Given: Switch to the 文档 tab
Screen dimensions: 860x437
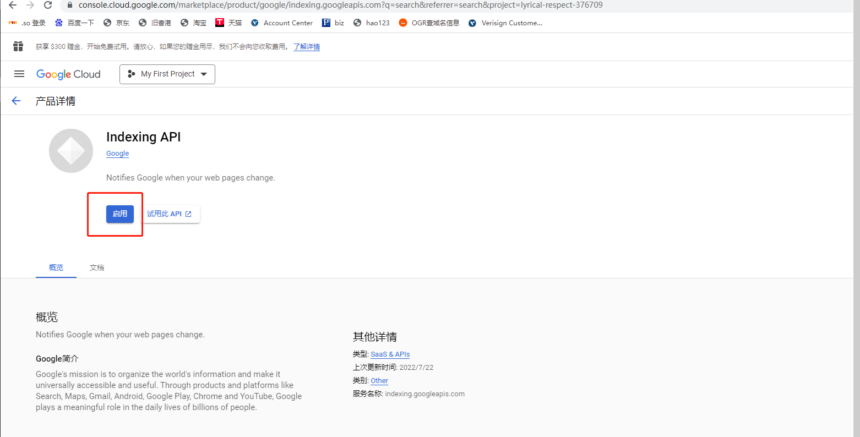Looking at the screenshot, I should click(97, 267).
